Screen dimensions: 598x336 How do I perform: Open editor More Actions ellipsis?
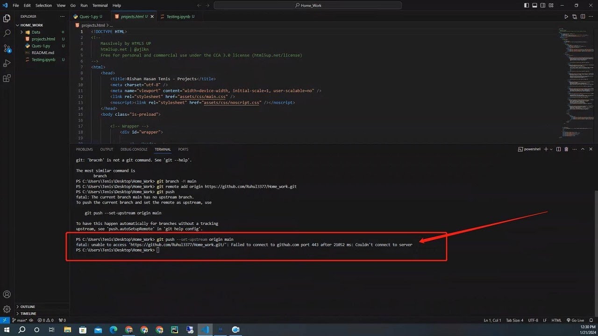point(591,16)
